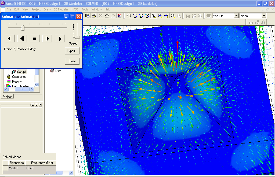Stop the animation
The image size is (275, 177).
35,39
